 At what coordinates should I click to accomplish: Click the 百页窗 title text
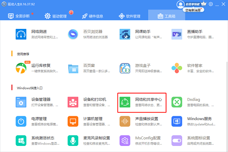[x=89, y=65]
